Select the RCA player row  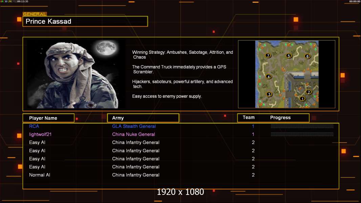(181, 126)
